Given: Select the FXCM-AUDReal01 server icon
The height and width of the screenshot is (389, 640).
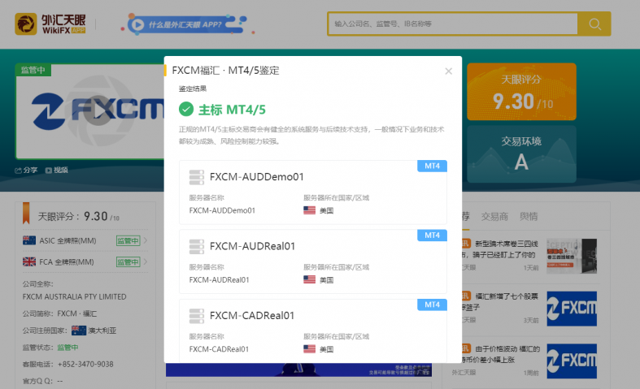Looking at the screenshot, I should (x=196, y=247).
